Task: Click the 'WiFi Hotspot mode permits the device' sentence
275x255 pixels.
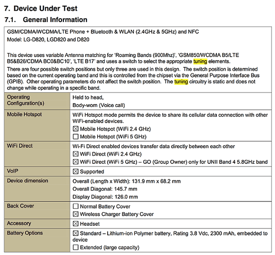Action: point(170,118)
